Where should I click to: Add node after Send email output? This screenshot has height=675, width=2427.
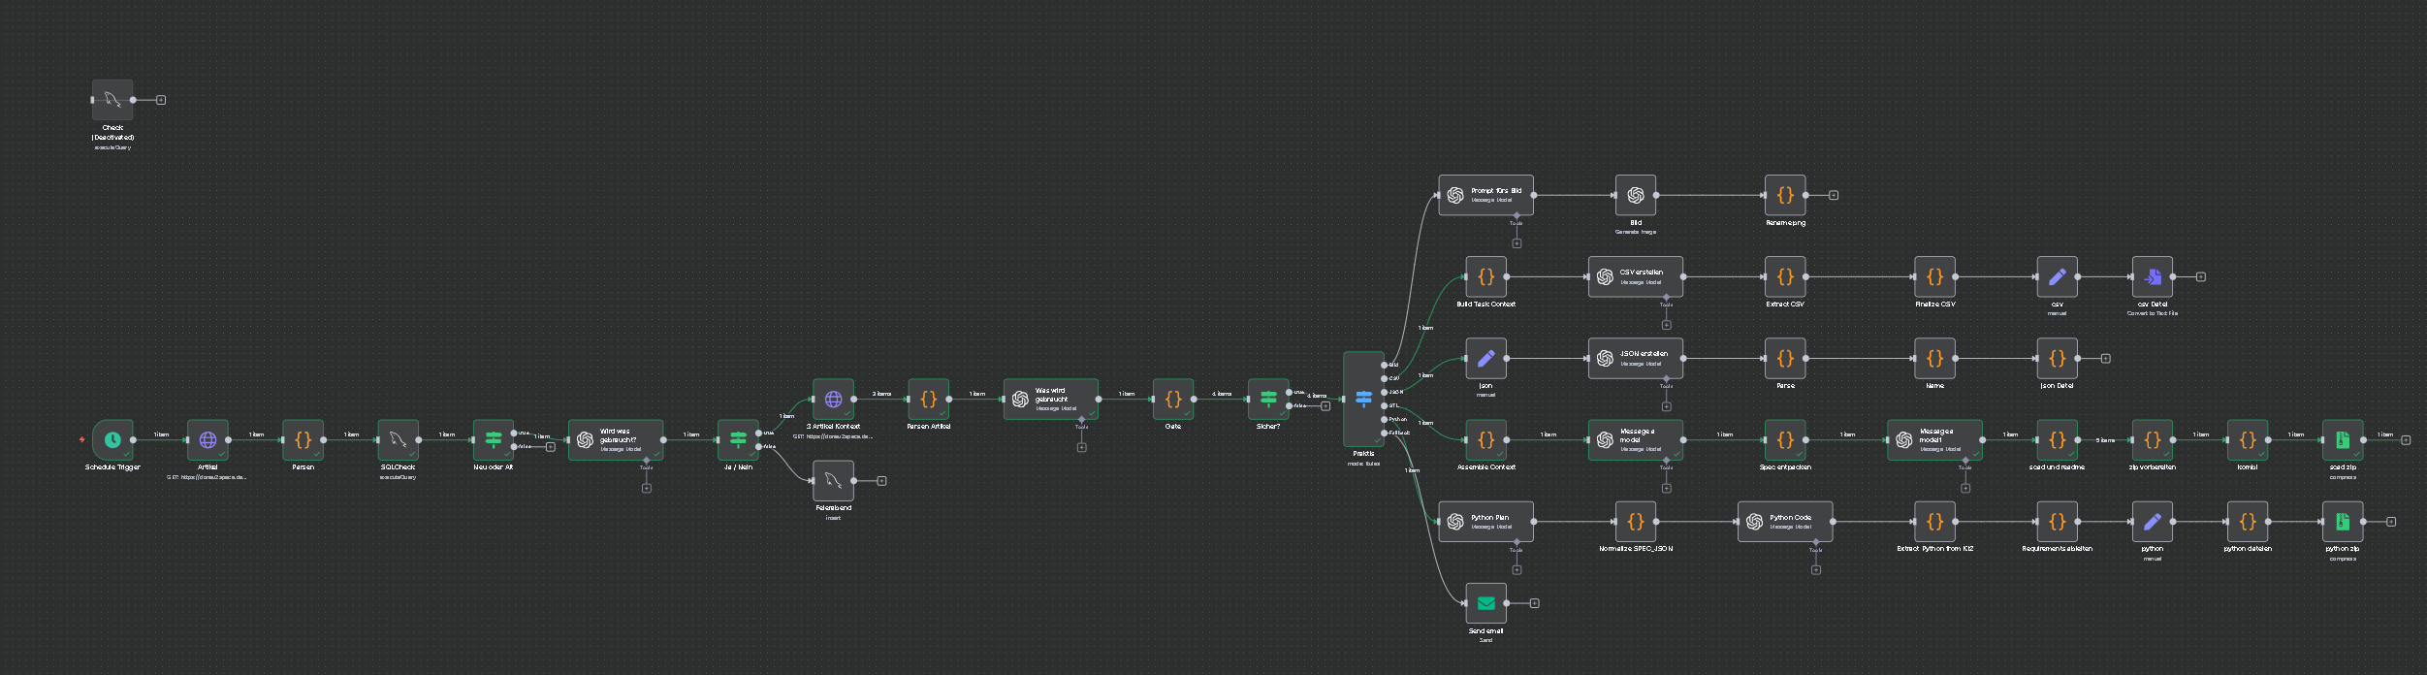click(1535, 603)
